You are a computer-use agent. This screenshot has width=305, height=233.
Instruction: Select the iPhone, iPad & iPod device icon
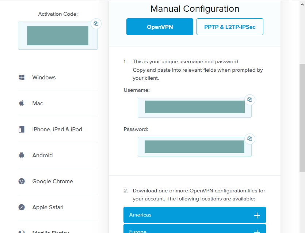tap(22, 129)
